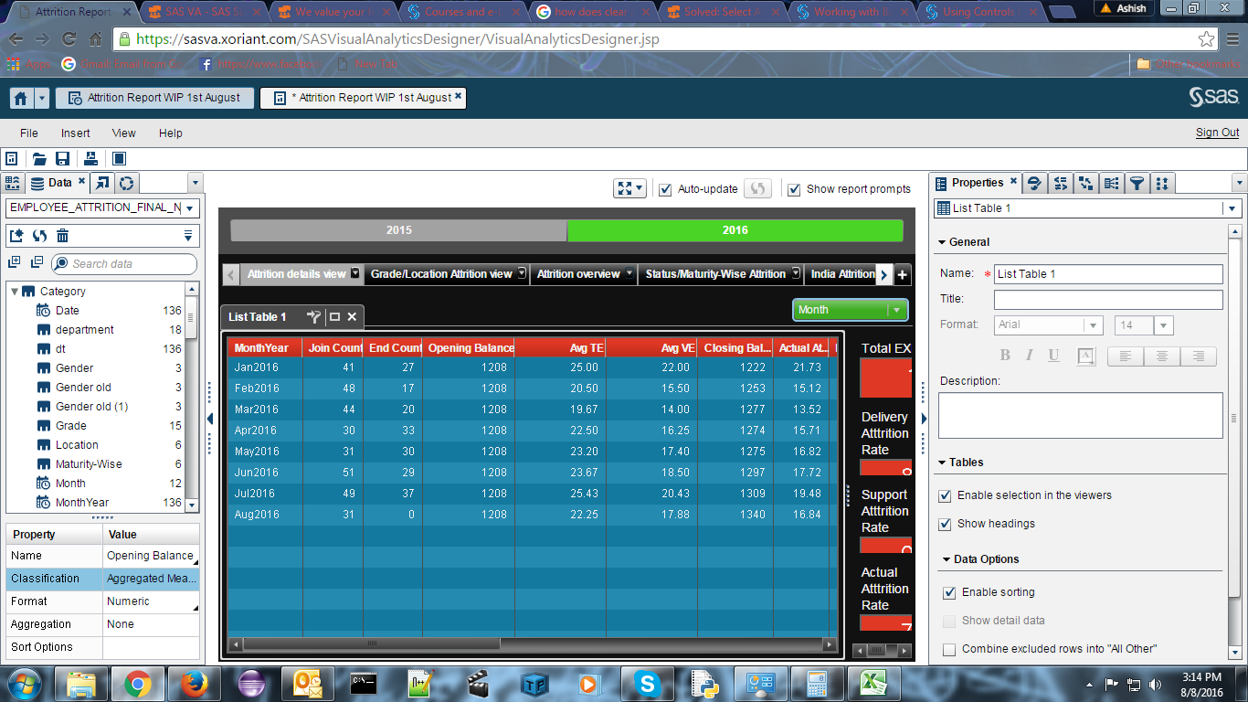Click the add new data item icon

point(16,236)
